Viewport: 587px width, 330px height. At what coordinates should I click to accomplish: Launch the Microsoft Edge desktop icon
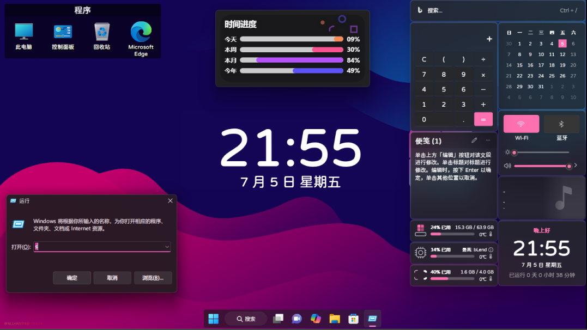141,39
